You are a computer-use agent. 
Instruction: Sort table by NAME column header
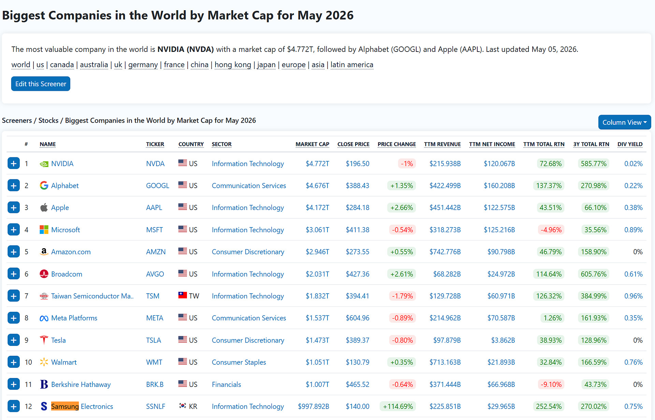(x=48, y=144)
